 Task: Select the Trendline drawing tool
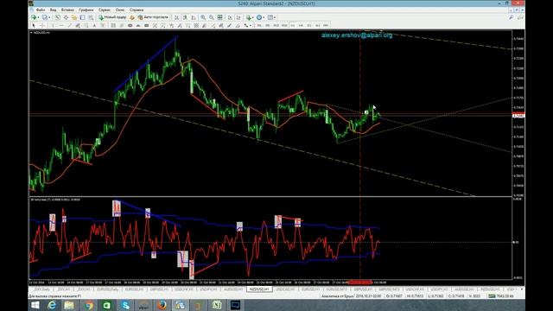click(69, 25)
